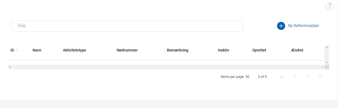Go to first page pagination icon
338x108 pixels.
pyautogui.click(x=282, y=77)
